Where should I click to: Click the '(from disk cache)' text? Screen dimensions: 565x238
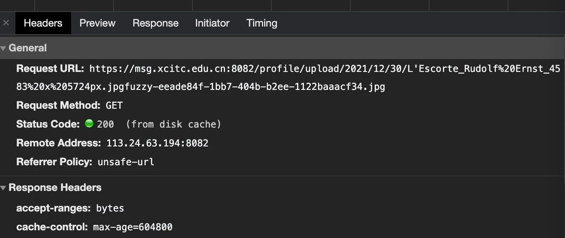174,124
